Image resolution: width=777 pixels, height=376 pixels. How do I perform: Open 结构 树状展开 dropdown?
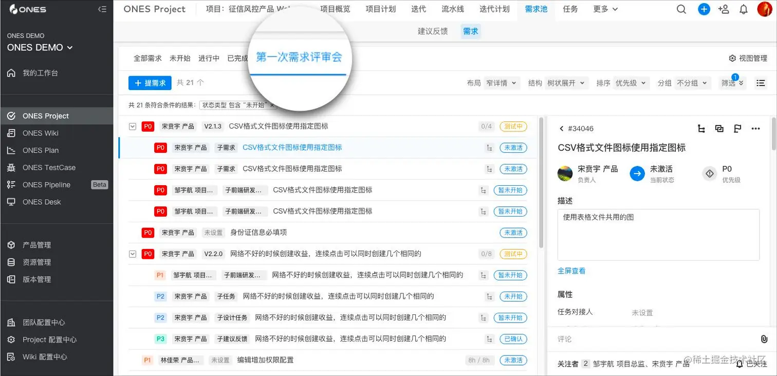(567, 83)
